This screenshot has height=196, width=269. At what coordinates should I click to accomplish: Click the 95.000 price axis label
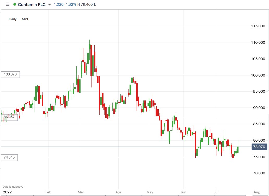pyautogui.click(x=259, y=91)
